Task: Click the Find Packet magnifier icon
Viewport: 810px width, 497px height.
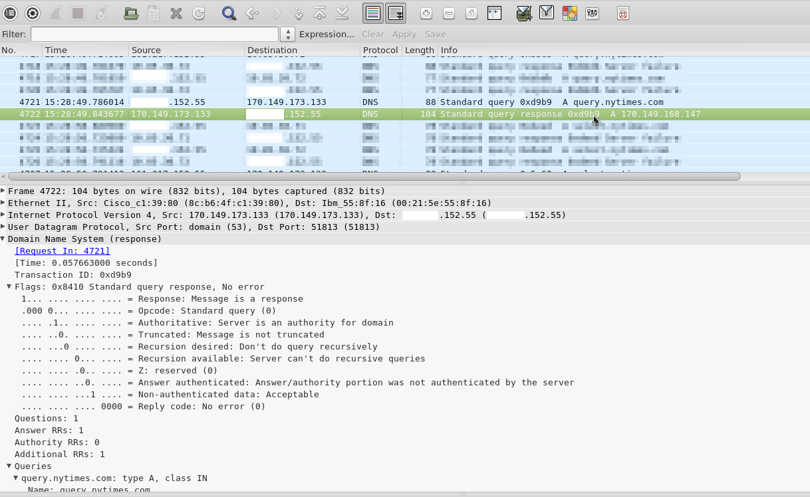Action: click(229, 13)
